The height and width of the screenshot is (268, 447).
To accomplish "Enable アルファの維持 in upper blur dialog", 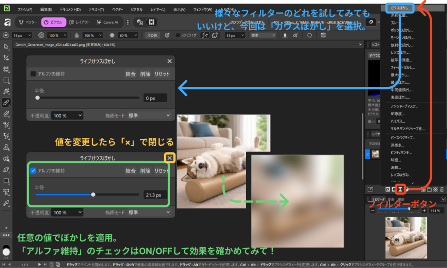I will pos(33,74).
